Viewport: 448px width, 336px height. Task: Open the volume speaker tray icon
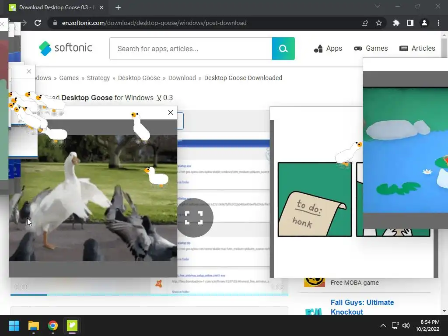click(x=406, y=325)
